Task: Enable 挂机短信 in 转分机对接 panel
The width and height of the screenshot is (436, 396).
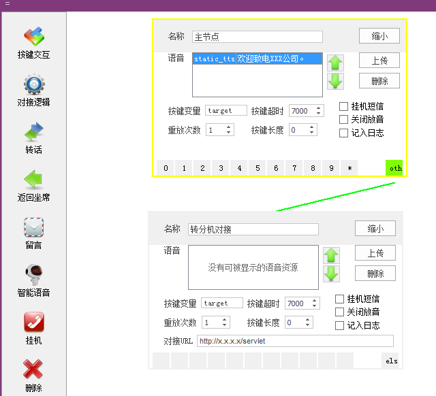Action: click(339, 299)
